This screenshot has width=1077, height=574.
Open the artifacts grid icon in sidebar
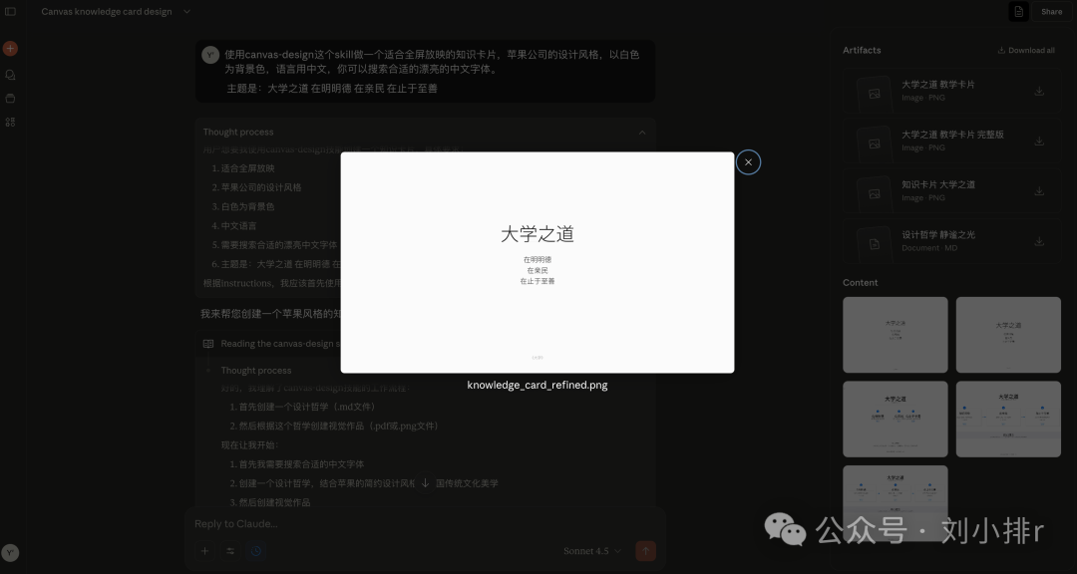(x=10, y=122)
